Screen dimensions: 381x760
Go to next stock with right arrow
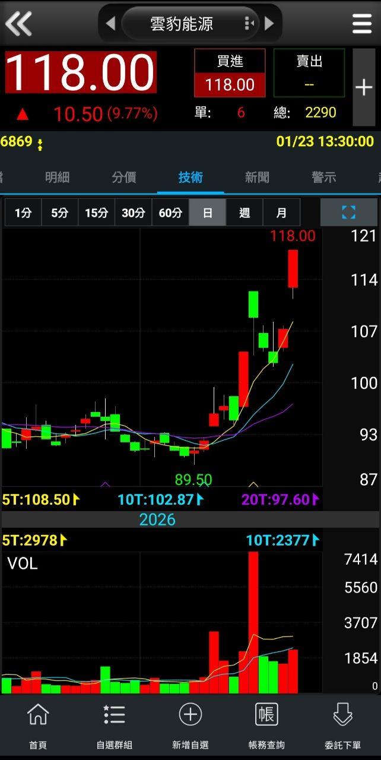269,24
